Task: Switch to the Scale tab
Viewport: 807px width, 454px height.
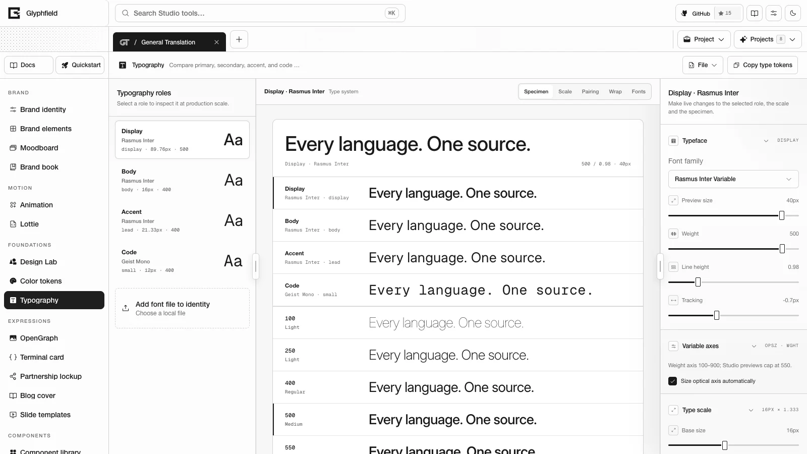Action: pyautogui.click(x=565, y=92)
